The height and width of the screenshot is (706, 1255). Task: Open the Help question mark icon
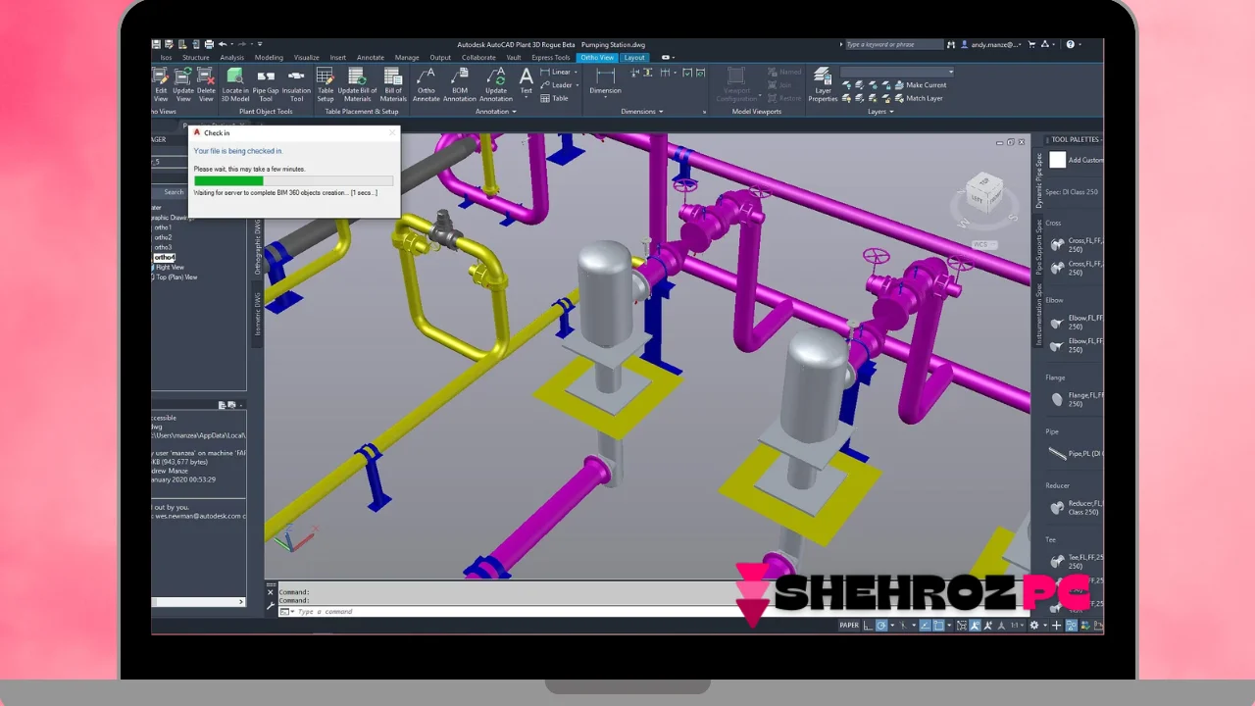[x=1070, y=44]
